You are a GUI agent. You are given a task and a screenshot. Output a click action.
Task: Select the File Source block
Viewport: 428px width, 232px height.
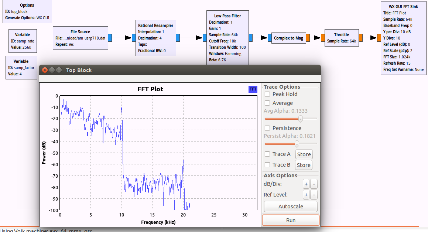(80, 38)
